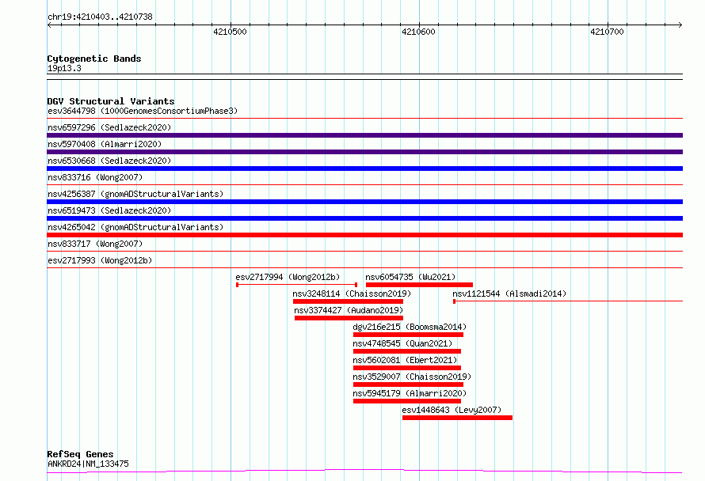Open nsv833716 (Wong2007) variant label

pos(95,177)
